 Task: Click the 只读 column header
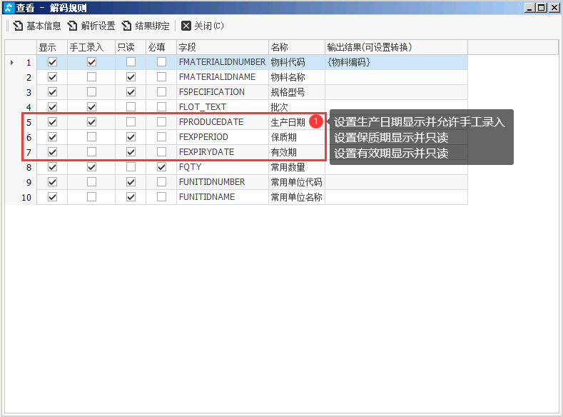click(131, 47)
